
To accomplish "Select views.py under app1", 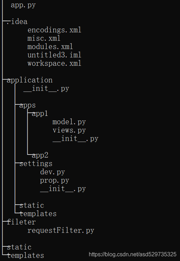I will pyautogui.click(x=69, y=130).
